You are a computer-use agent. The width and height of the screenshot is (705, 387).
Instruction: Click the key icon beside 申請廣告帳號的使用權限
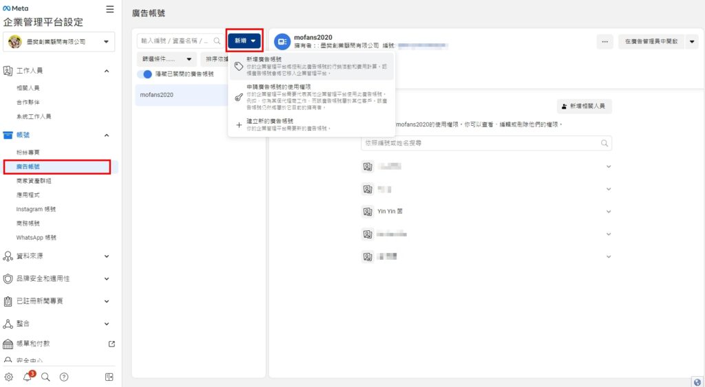pos(239,98)
